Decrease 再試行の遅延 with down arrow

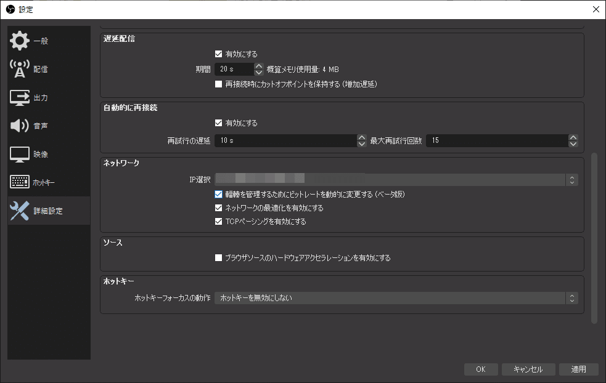[x=362, y=143]
